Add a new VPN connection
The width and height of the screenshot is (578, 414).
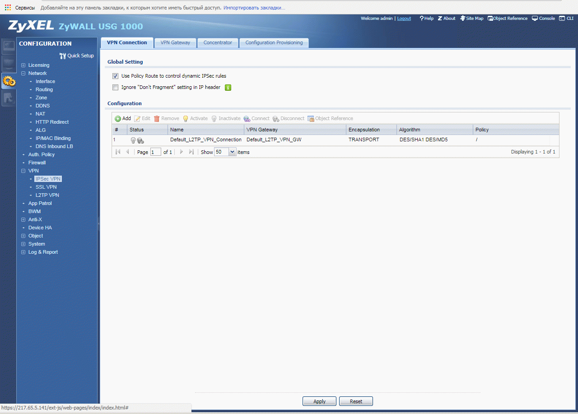(x=123, y=118)
